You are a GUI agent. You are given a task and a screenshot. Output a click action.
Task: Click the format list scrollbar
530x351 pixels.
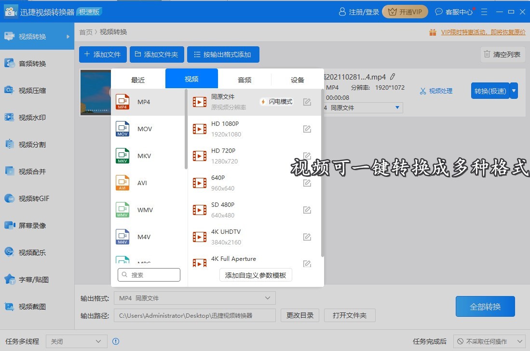tap(186, 129)
